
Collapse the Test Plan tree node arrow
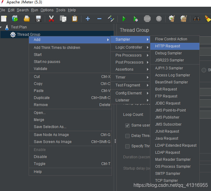pyautogui.click(x=1, y=27)
